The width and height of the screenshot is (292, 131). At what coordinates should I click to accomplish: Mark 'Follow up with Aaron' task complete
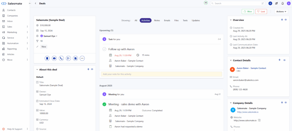(x=104, y=49)
